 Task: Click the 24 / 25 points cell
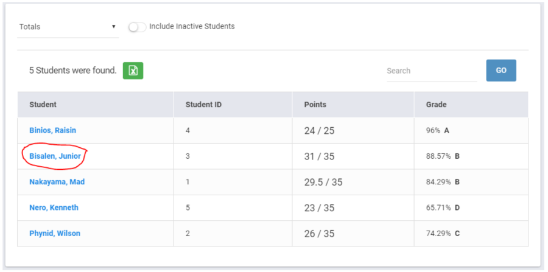pos(319,130)
